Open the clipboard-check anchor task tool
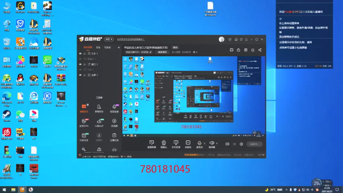This screenshot has width=343, height=193. pos(114,137)
